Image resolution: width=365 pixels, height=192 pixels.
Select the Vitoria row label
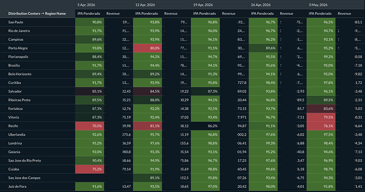[14, 117]
